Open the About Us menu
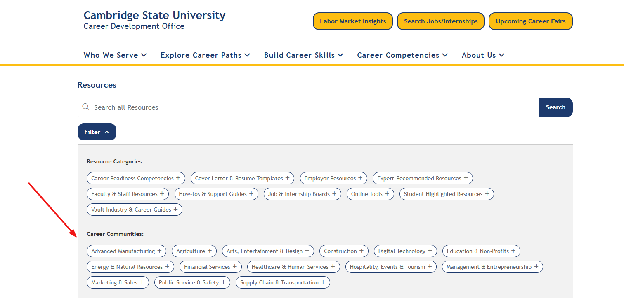Image resolution: width=624 pixels, height=298 pixels. pos(483,55)
